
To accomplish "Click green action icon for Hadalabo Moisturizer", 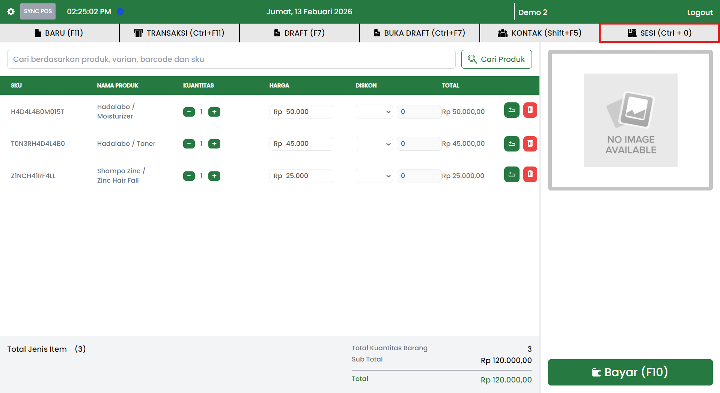I will click(x=511, y=110).
